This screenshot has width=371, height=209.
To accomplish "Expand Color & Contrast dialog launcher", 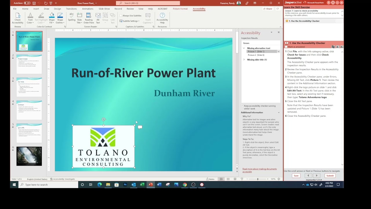I will pos(65,27).
